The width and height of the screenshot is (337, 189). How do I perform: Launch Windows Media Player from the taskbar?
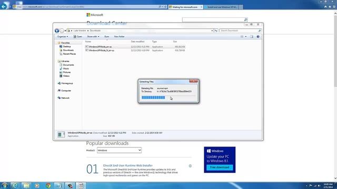coord(37,185)
